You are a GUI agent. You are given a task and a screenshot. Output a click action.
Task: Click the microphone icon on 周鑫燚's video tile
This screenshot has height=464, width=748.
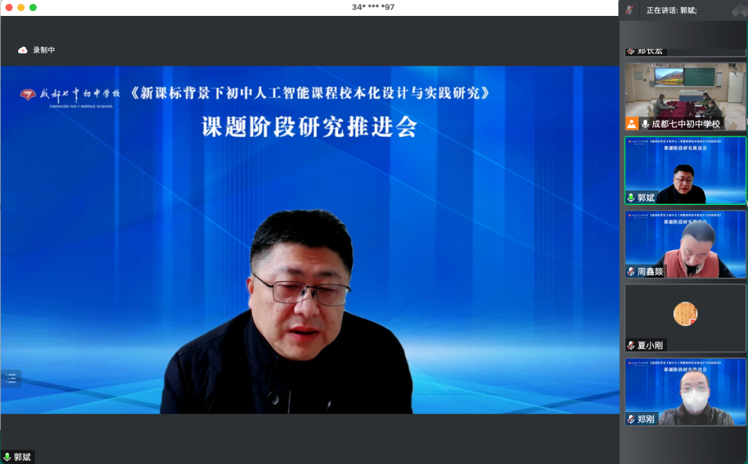tap(630, 271)
